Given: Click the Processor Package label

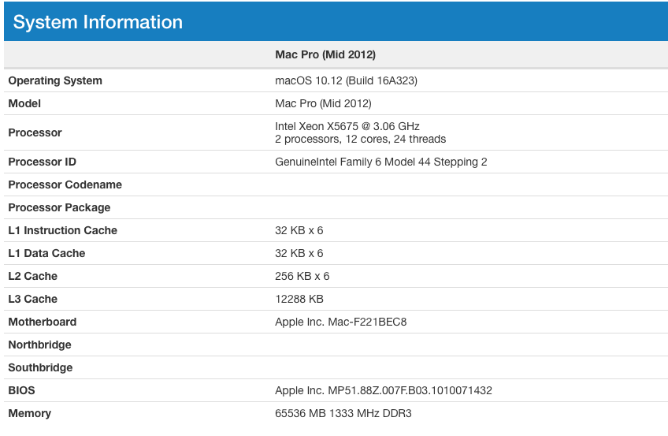Looking at the screenshot, I should coord(59,207).
